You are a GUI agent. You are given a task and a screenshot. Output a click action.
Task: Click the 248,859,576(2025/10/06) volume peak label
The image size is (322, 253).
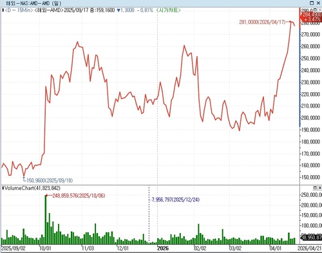pyautogui.click(x=79, y=196)
